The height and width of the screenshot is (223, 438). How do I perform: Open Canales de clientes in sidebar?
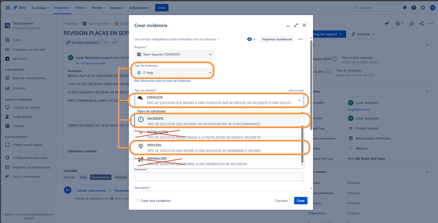pyautogui.click(x=27, y=107)
